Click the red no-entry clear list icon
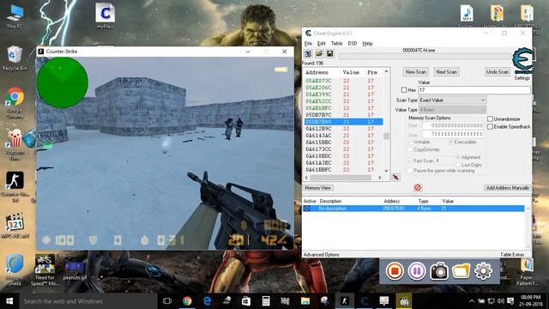 click(418, 188)
